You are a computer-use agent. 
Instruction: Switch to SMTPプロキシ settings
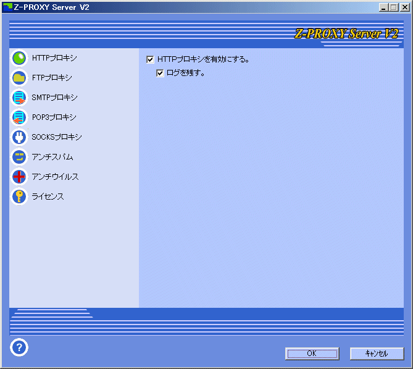click(54, 98)
